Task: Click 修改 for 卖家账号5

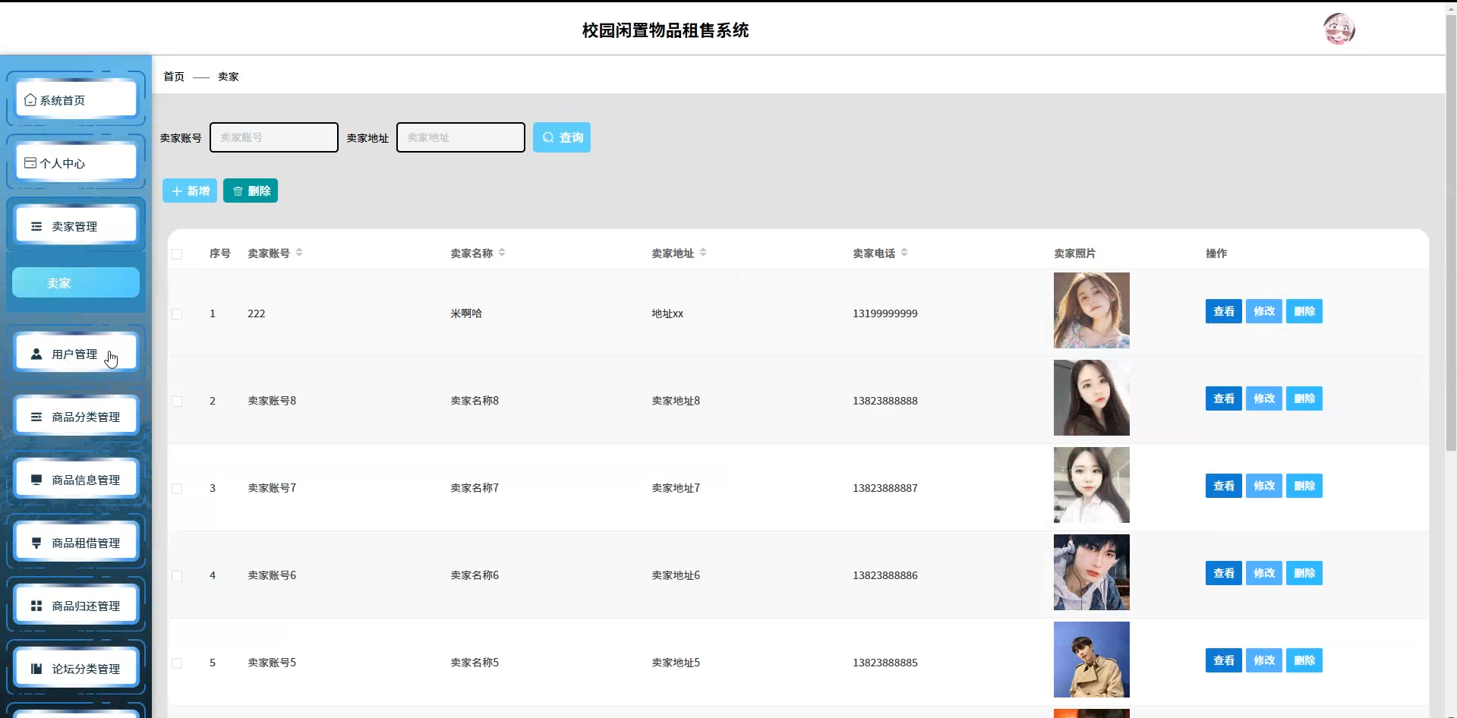Action: pos(1264,660)
